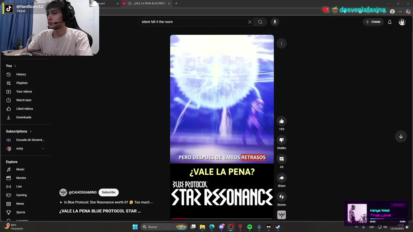Open the Copilot icon in the browser toolbar
This screenshot has height=232, width=413.
click(408, 12)
